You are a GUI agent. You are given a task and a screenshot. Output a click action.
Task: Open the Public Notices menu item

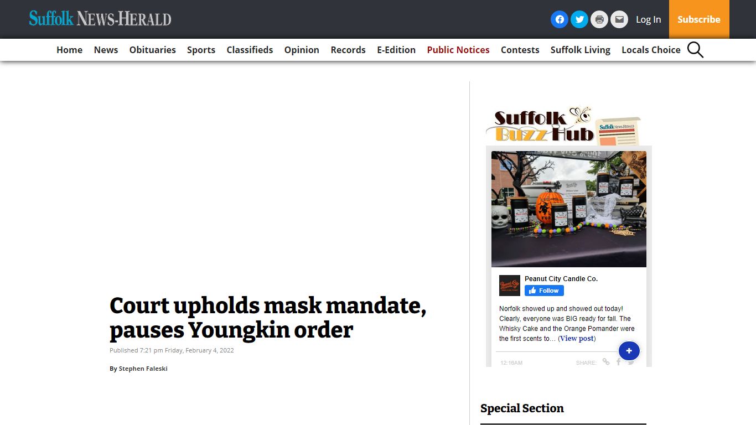(458, 50)
